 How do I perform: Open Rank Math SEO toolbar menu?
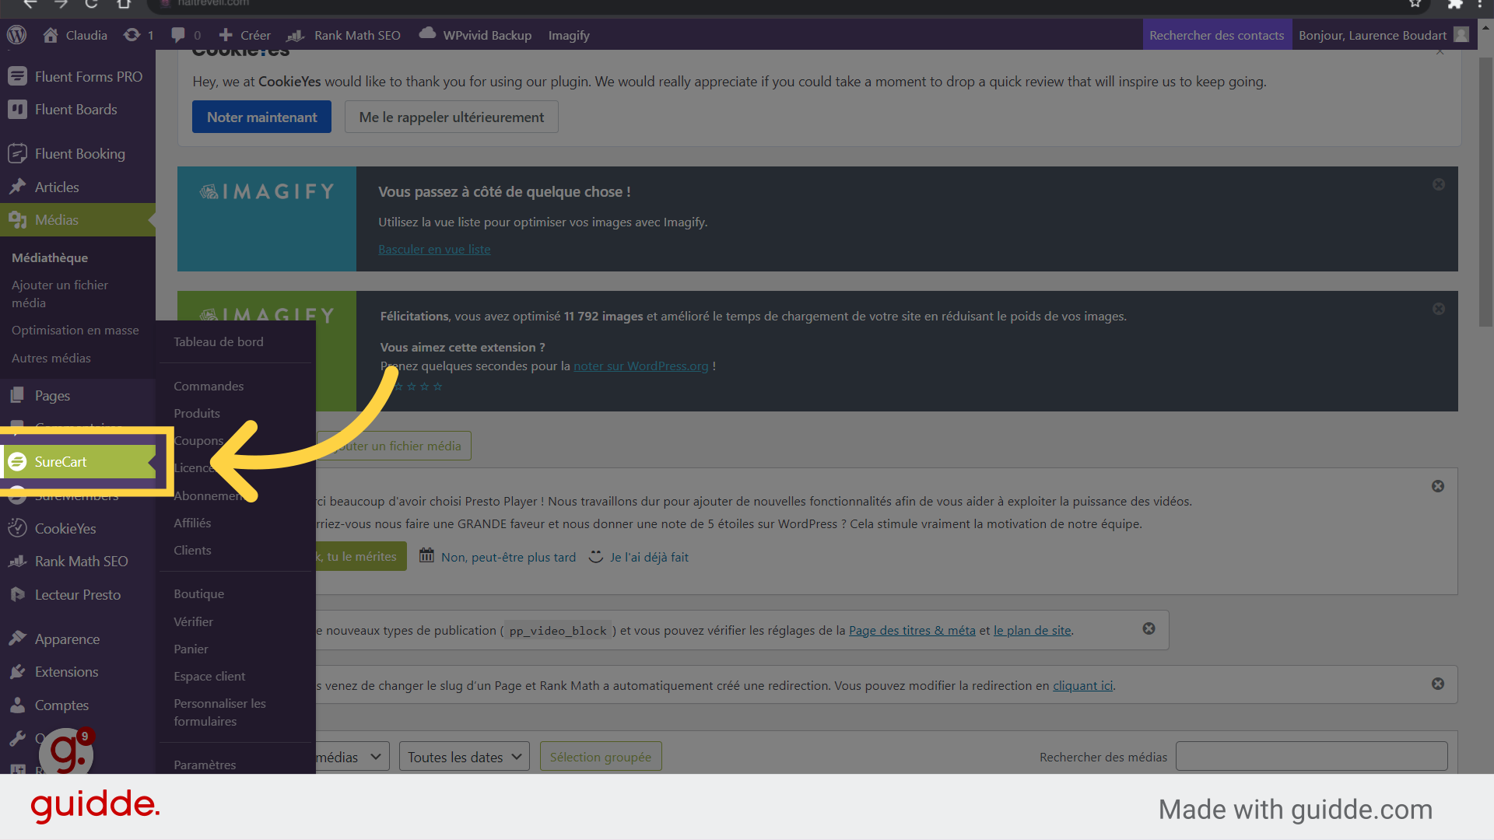[x=344, y=35]
